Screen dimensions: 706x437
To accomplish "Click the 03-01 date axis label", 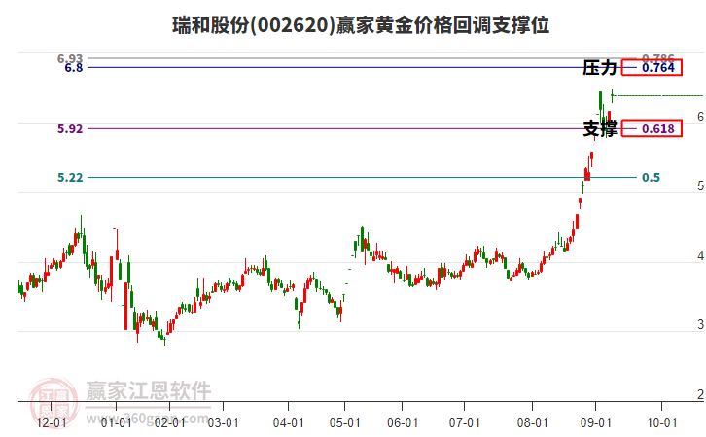I will pyautogui.click(x=224, y=423).
